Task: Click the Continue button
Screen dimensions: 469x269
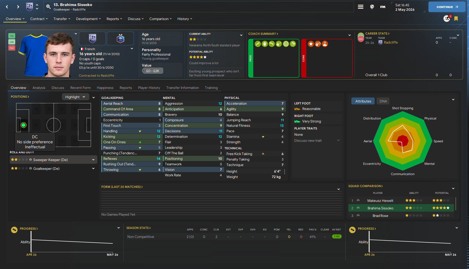Action: [x=447, y=7]
